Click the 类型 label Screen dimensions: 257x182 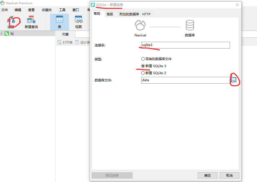click(x=98, y=59)
